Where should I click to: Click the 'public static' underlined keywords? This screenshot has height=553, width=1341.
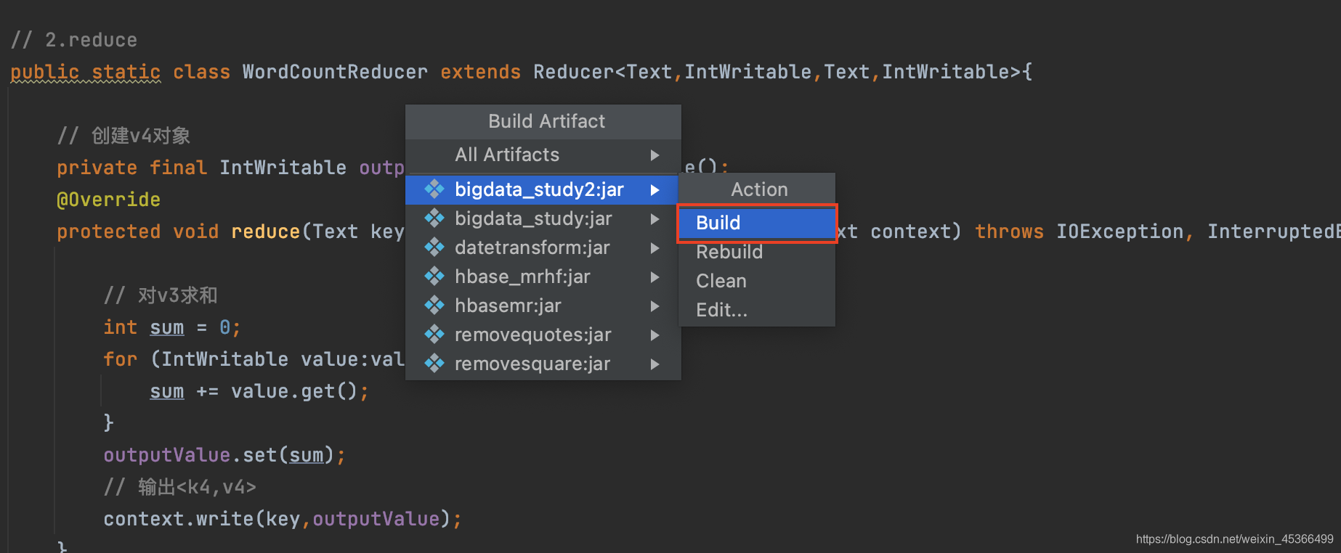click(85, 72)
